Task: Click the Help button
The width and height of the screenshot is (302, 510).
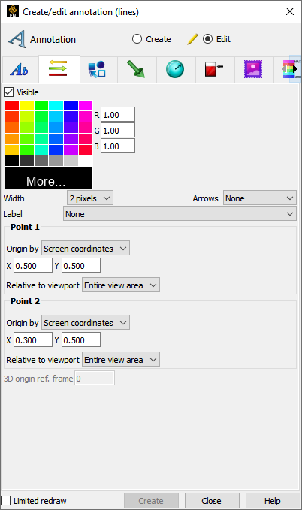Action: (273, 501)
